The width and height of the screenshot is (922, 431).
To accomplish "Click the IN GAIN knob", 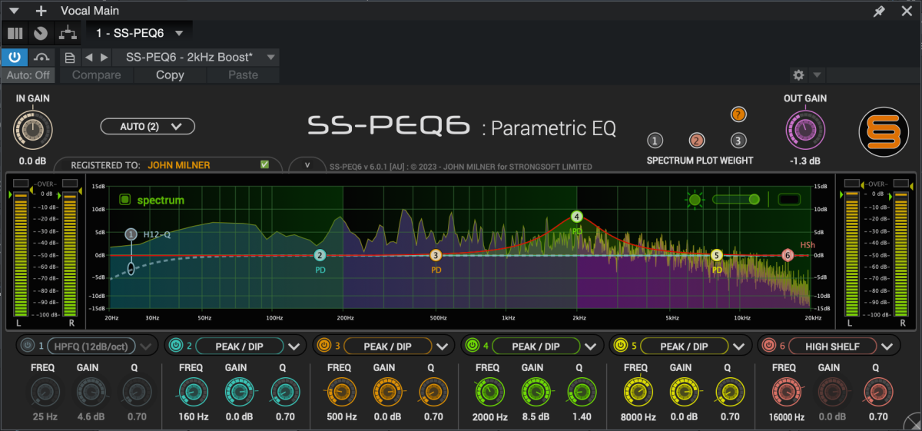I will click(x=32, y=131).
